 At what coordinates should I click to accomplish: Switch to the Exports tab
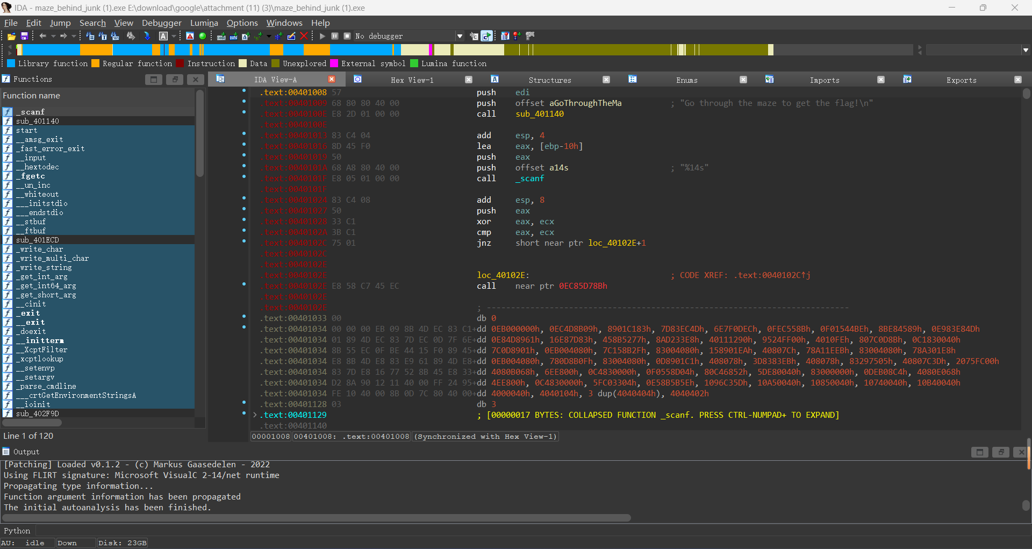tap(962, 80)
